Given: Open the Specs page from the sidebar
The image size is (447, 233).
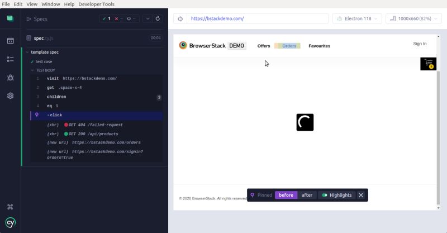Looking at the screenshot, I should [10, 41].
